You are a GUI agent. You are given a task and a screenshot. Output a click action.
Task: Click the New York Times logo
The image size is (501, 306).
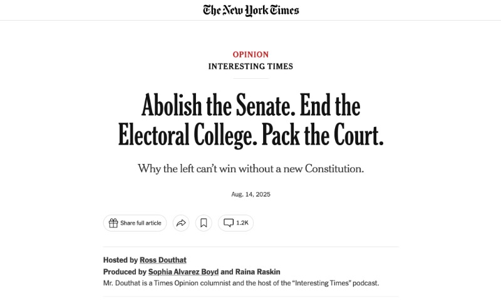coord(250,10)
